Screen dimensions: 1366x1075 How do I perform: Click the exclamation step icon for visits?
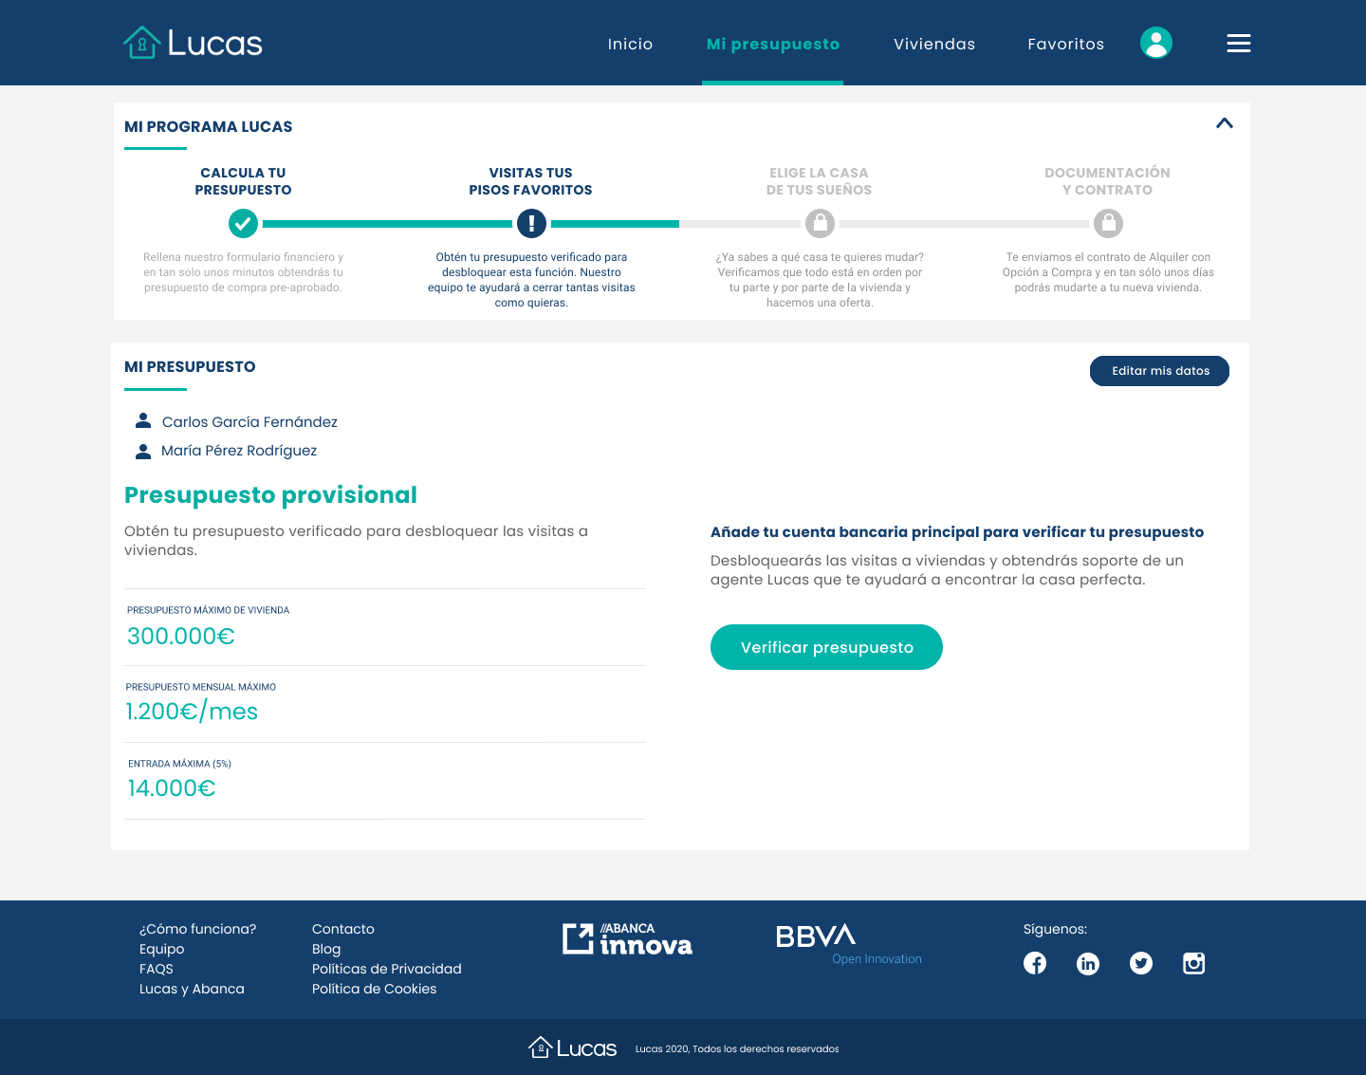(x=531, y=224)
